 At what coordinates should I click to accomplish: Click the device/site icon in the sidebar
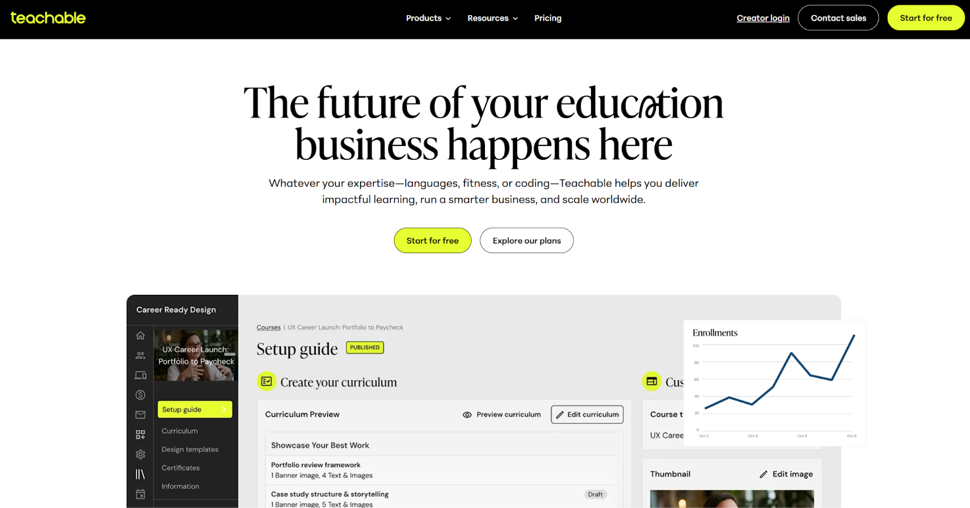(140, 375)
